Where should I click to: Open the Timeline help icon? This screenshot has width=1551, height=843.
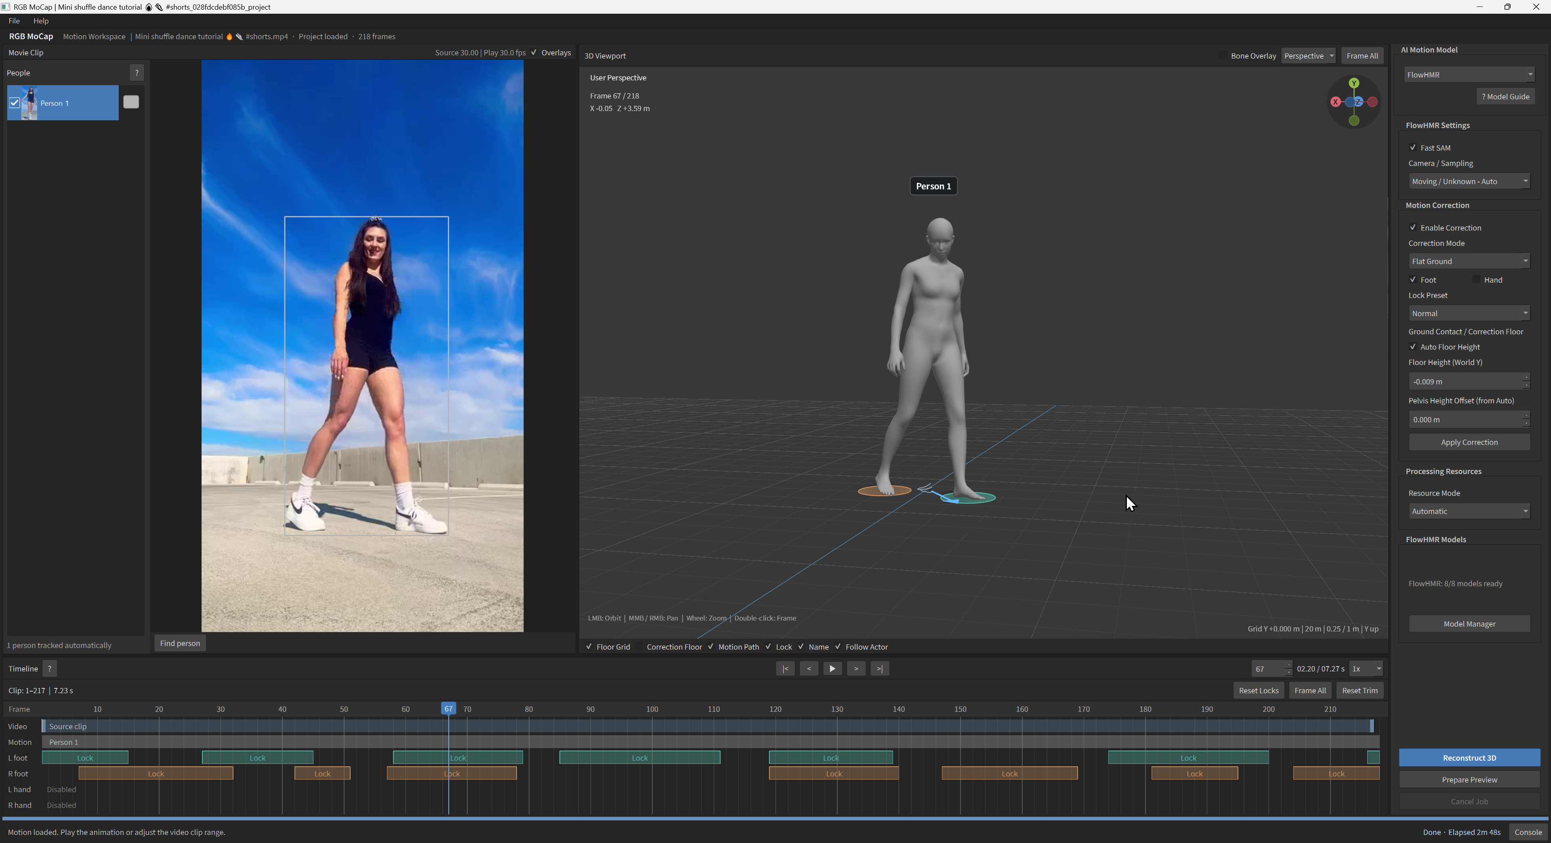click(50, 669)
